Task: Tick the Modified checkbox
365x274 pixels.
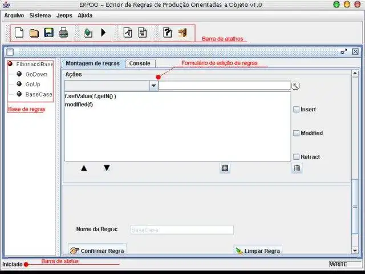Action: 296,133
